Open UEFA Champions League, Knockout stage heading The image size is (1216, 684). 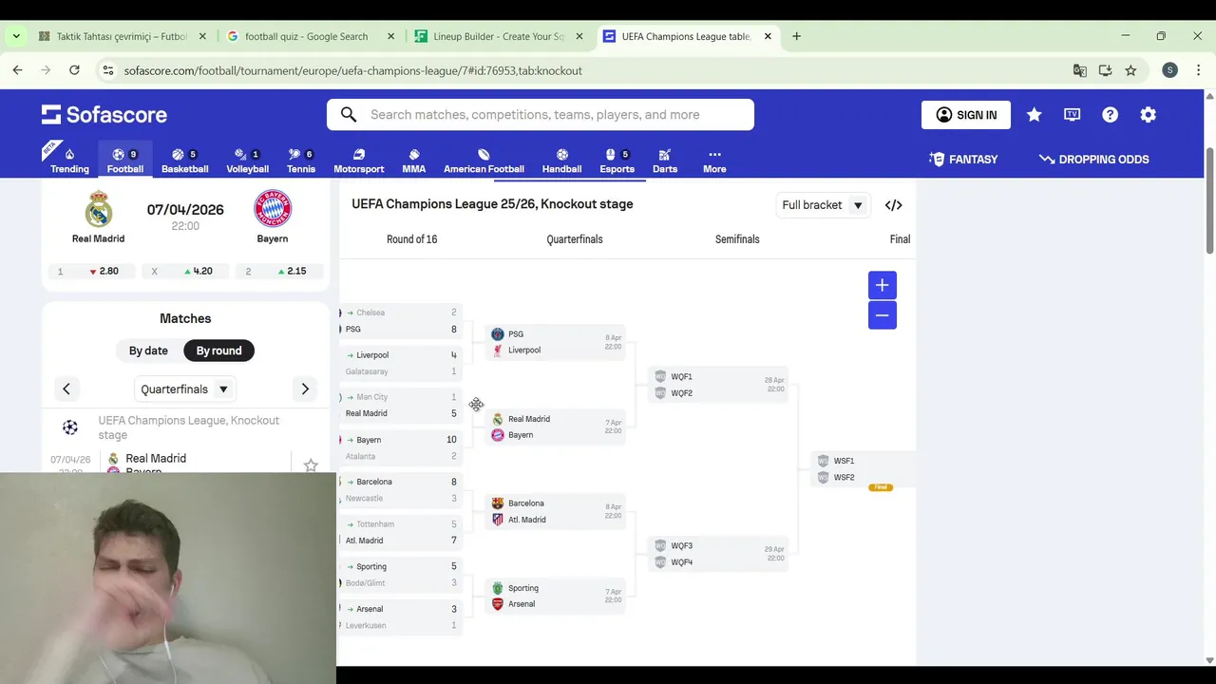189,427
